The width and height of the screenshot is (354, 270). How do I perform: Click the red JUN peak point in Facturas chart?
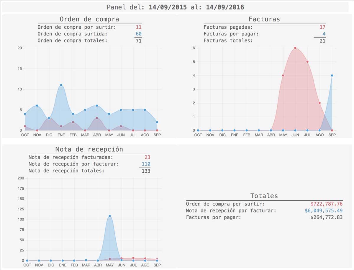pos(295,48)
